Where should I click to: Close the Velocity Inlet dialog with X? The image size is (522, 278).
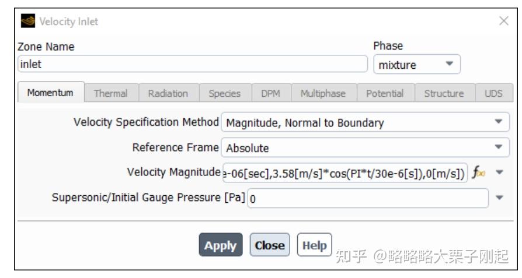pyautogui.click(x=504, y=21)
